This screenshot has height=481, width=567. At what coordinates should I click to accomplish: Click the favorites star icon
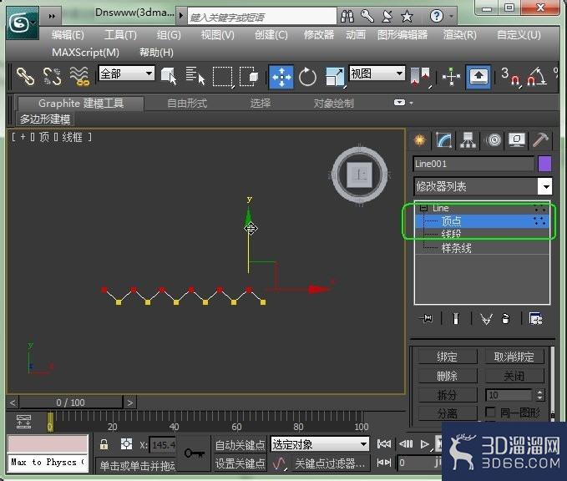coord(408,16)
